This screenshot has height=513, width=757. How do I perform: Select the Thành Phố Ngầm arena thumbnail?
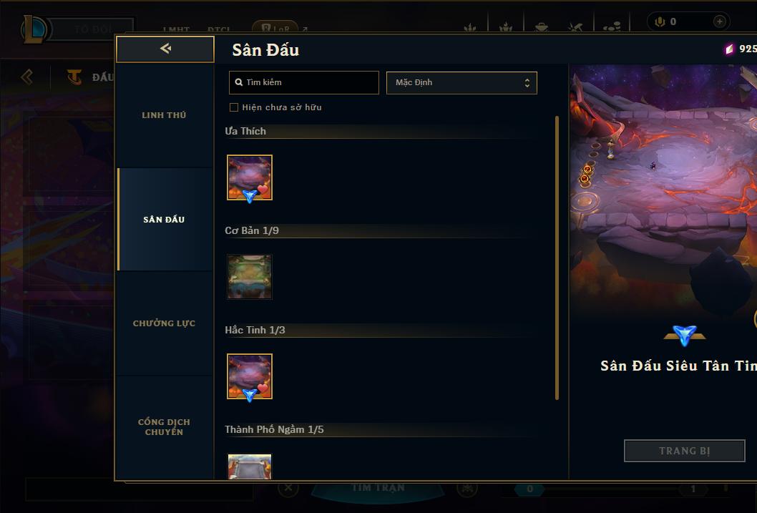[x=250, y=466]
